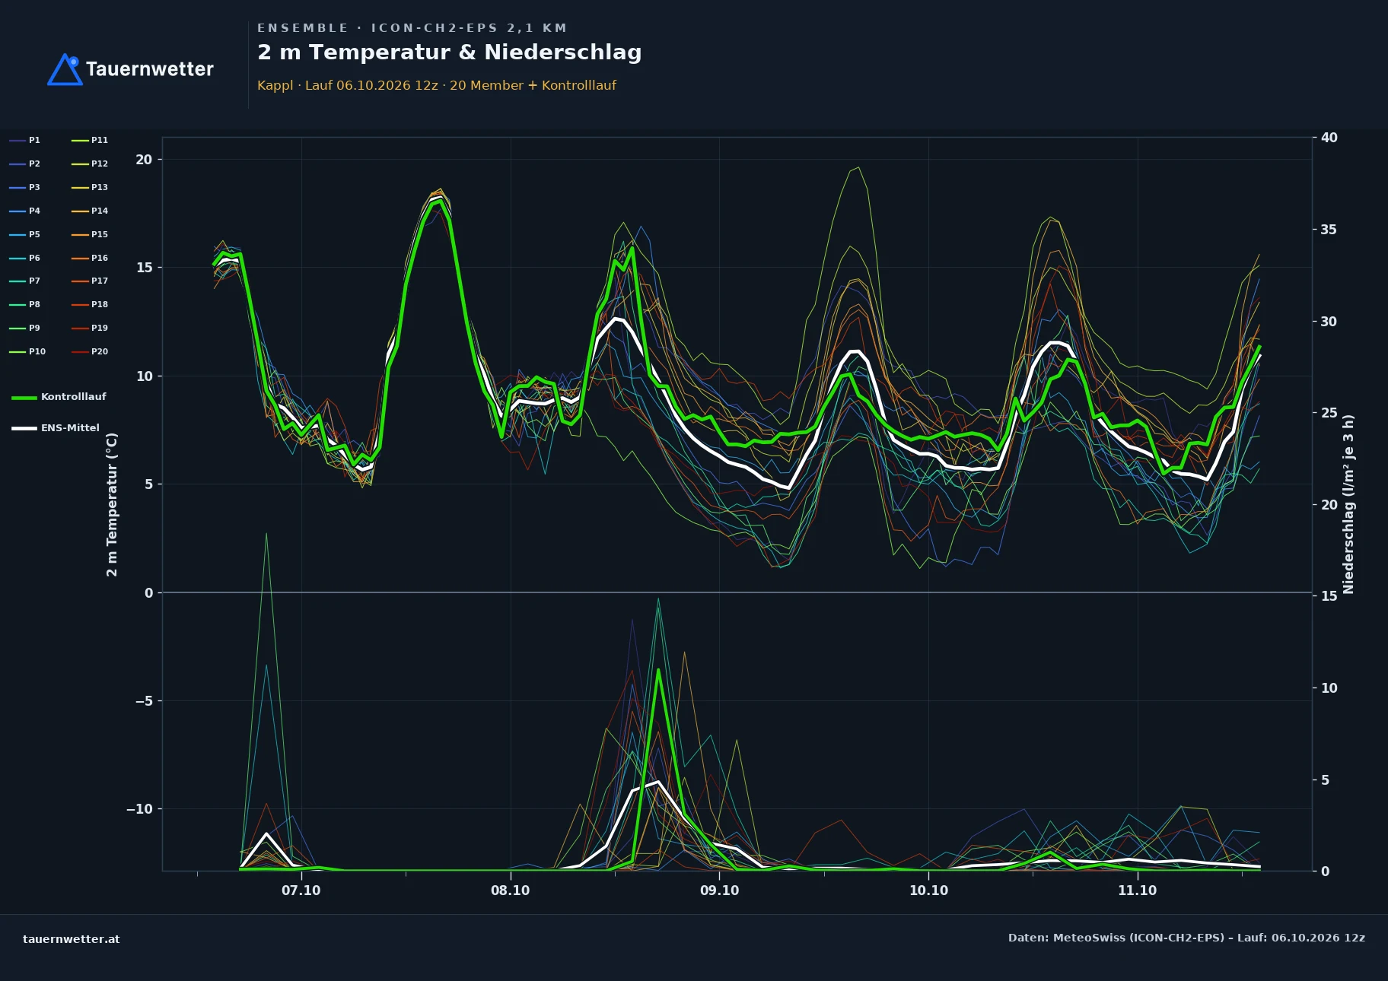Click the −10 tick on temperature axis

139,809
